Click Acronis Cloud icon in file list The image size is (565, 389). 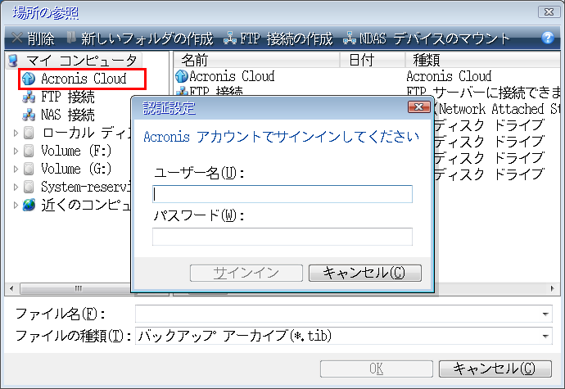182,76
